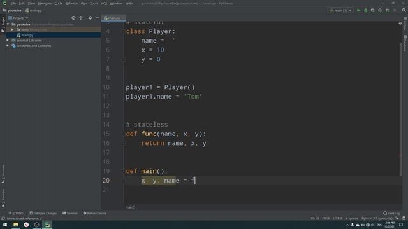Viewport: 408px width, 229px height.
Task: Open the Code menu
Action: click(x=58, y=3)
